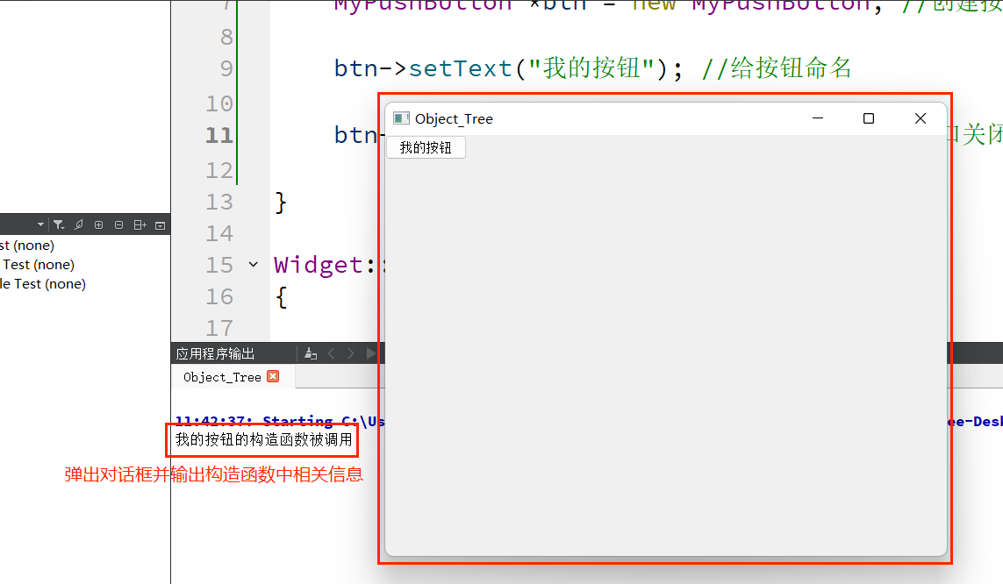Go to next output item arrow
This screenshot has height=584, width=1003.
click(350, 353)
